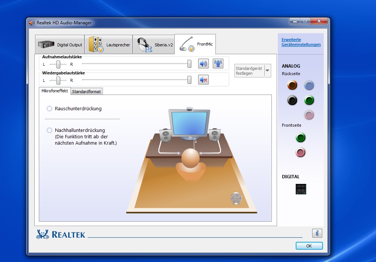Adjust Aufnahmelautstärke balance slider
The width and height of the screenshot is (376, 262).
pos(58,64)
